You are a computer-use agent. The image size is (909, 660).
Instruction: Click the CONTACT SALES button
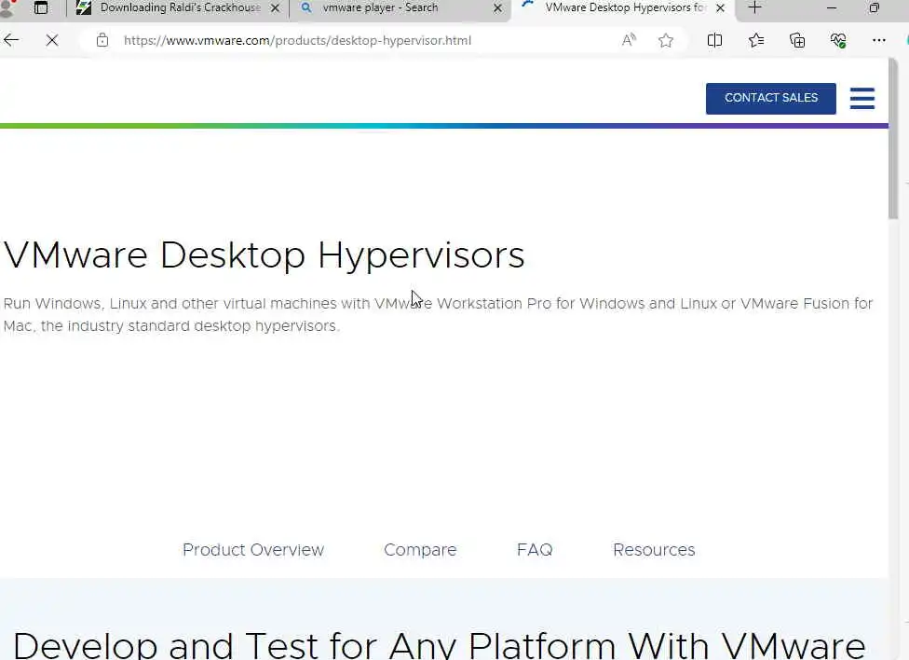(770, 98)
